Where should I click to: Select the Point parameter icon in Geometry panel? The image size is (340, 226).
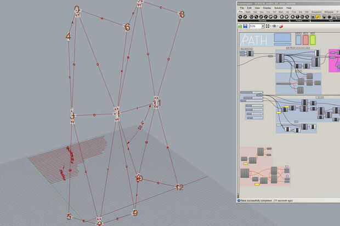[240, 17]
